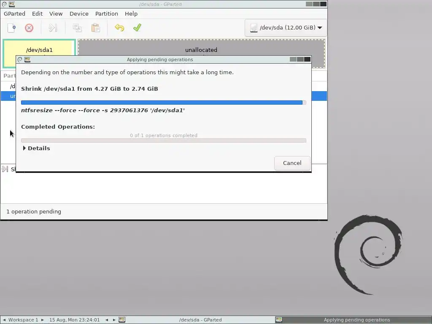Image resolution: width=432 pixels, height=324 pixels.
Task: Open the /dev/sda device selector dropdown
Action: [x=286, y=27]
